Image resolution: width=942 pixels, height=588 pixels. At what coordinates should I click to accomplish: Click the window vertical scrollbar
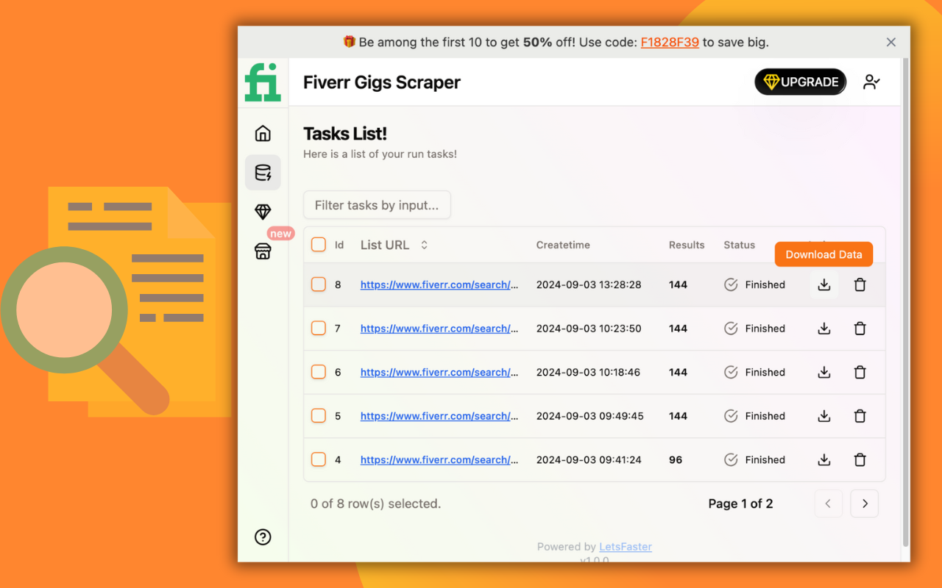[x=905, y=301]
